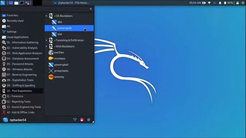Click the dbd entry icon
The width and height of the screenshot is (246, 138).
tap(54, 22)
